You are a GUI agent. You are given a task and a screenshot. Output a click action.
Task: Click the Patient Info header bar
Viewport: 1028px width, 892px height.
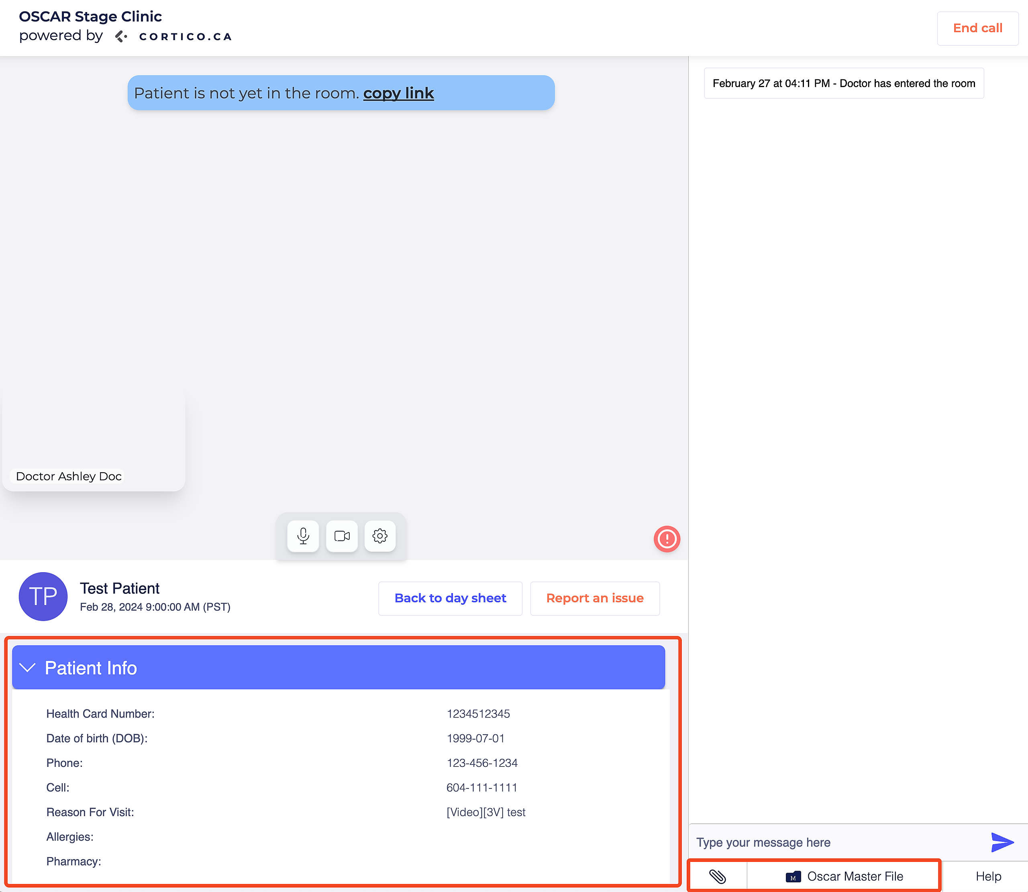[339, 668]
